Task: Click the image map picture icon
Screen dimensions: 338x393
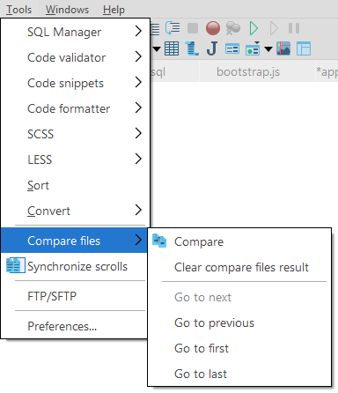Action: tap(283, 48)
